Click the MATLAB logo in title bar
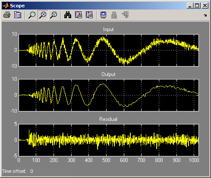 6,6
